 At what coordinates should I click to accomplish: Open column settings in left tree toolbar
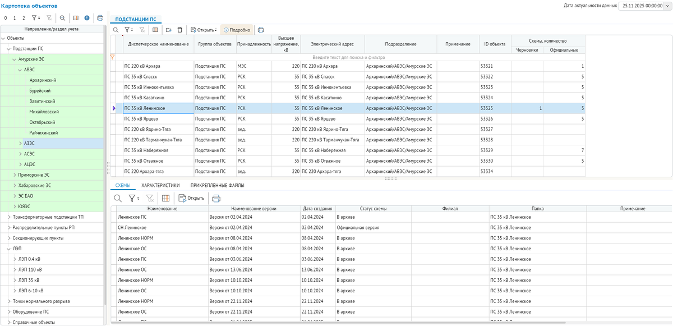(76, 18)
